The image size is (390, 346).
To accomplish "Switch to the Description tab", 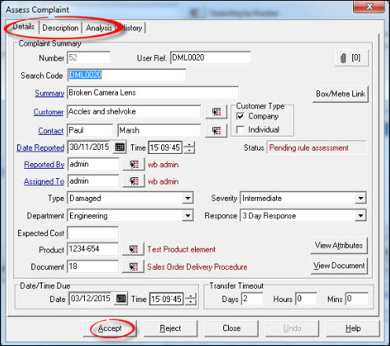I will (61, 27).
